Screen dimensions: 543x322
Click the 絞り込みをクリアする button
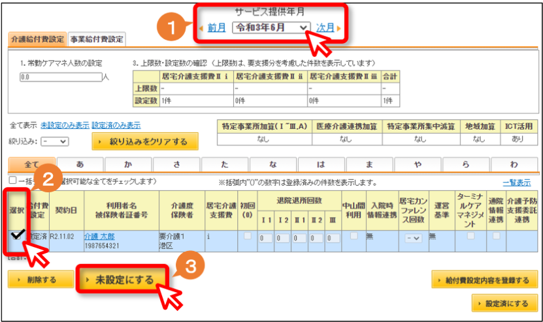tap(145, 141)
